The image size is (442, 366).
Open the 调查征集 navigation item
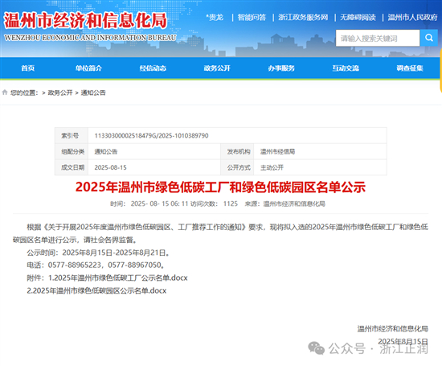tap(410, 68)
